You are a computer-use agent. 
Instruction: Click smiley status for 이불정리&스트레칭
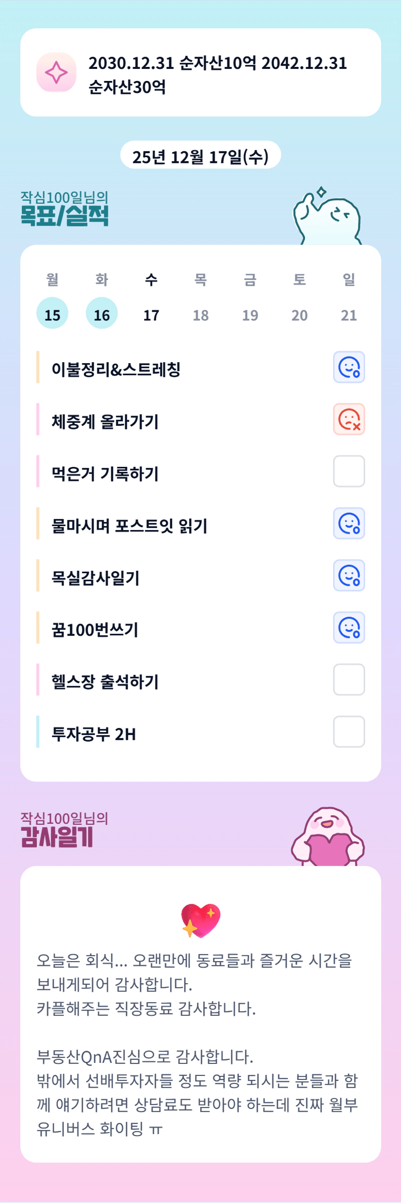tap(349, 367)
